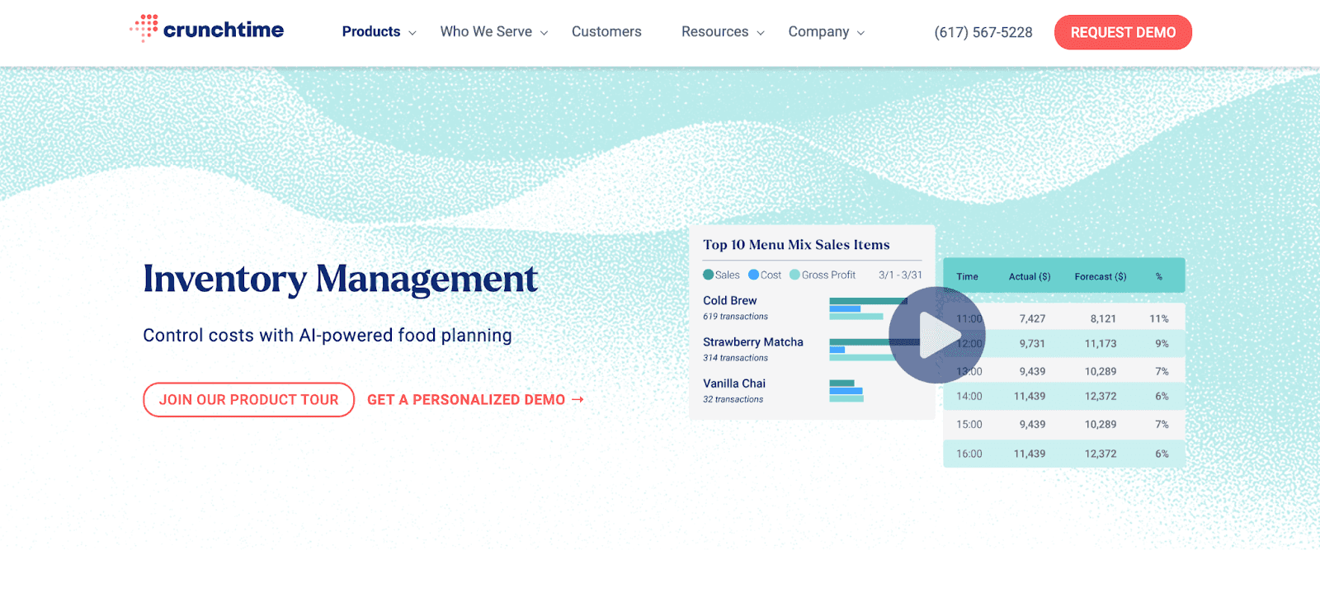1320x607 pixels.
Task: Click the 11% cell
Action: [1159, 318]
